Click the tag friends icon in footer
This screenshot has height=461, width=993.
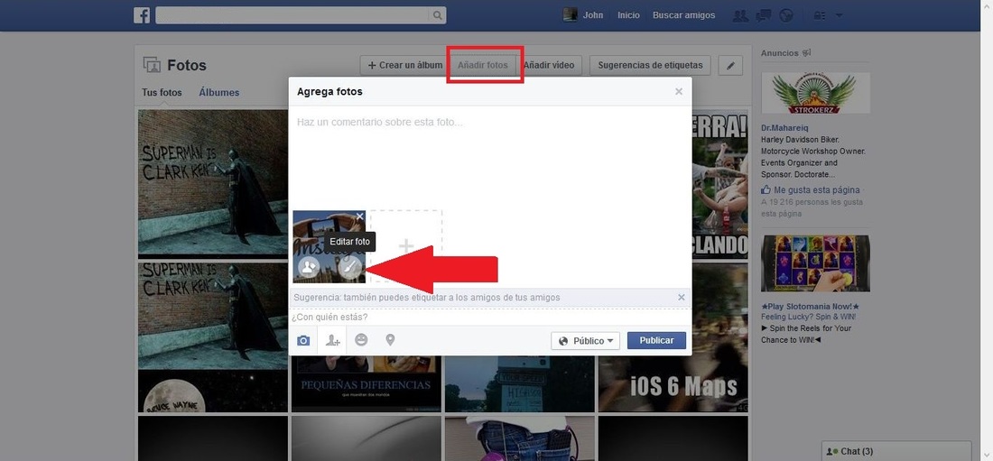pyautogui.click(x=332, y=341)
